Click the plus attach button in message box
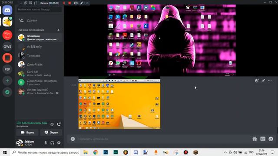This screenshot has width=278, height=156. 73,139
